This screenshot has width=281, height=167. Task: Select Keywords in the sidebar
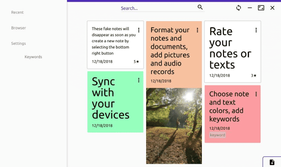(x=33, y=57)
